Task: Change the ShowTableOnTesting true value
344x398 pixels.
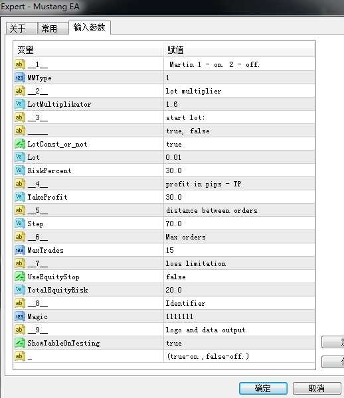Action: (239, 343)
